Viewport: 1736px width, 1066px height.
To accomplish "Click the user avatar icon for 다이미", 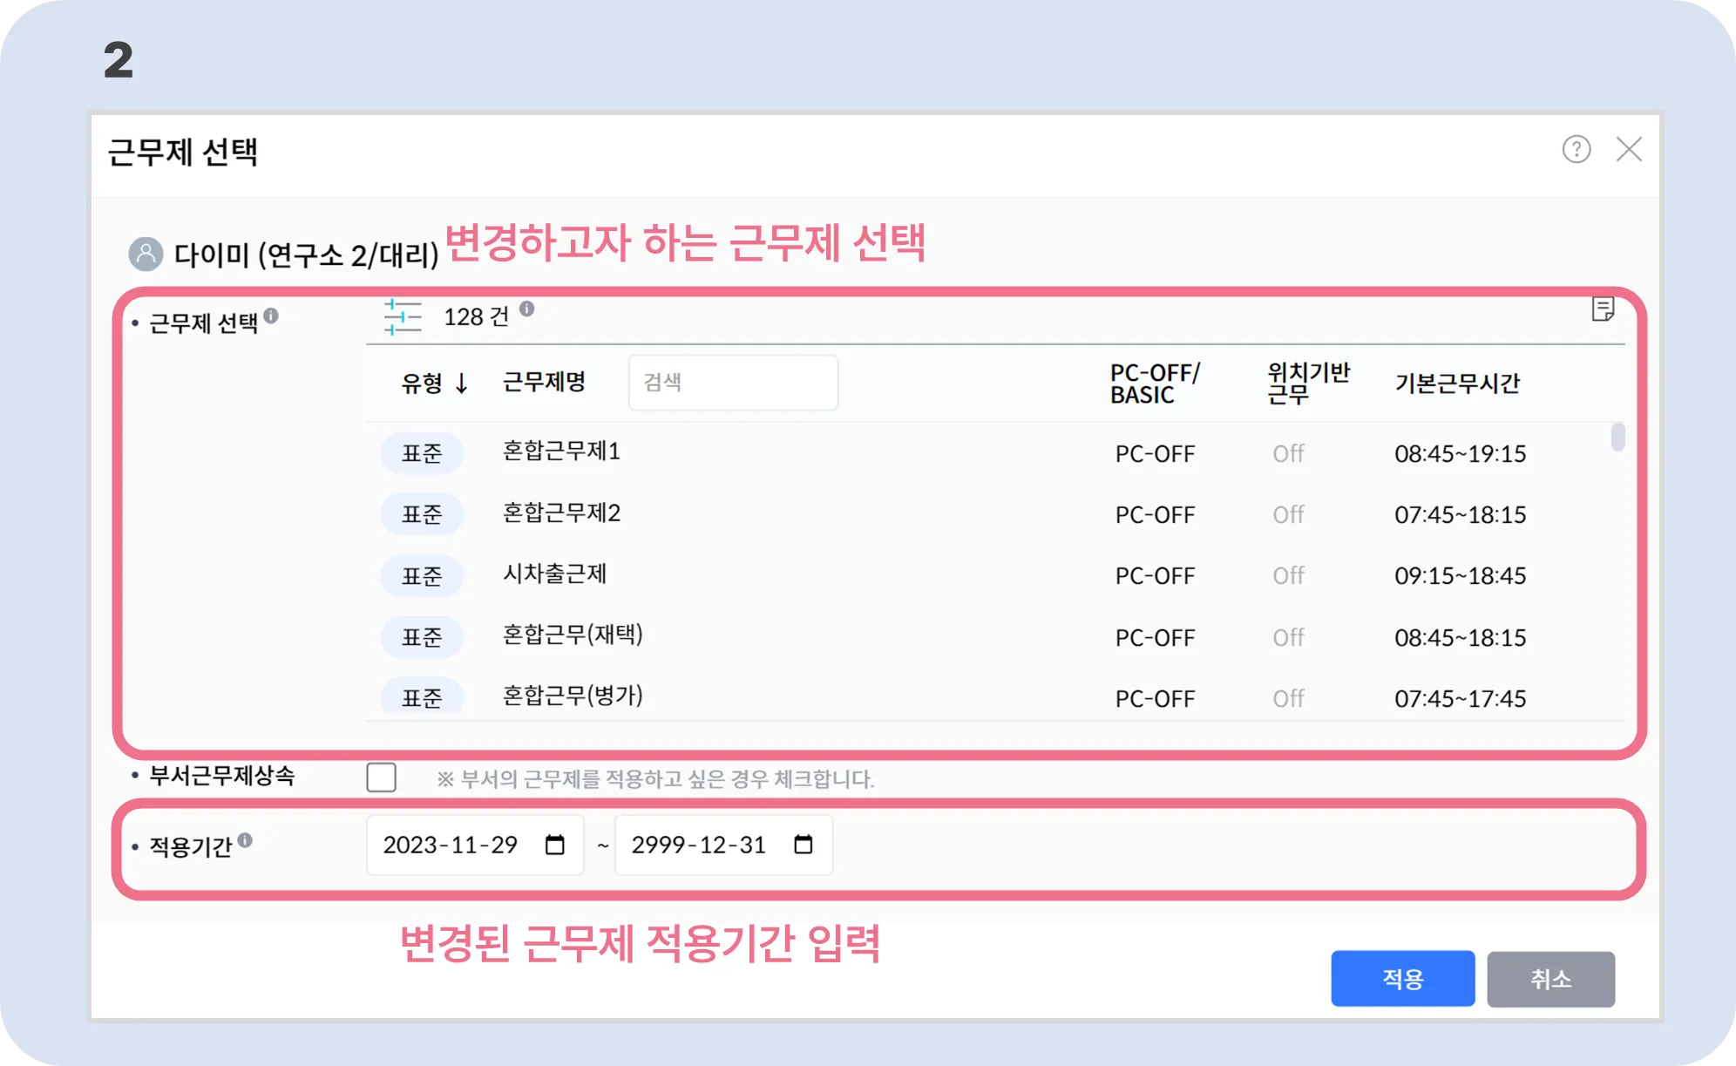I will coord(146,254).
